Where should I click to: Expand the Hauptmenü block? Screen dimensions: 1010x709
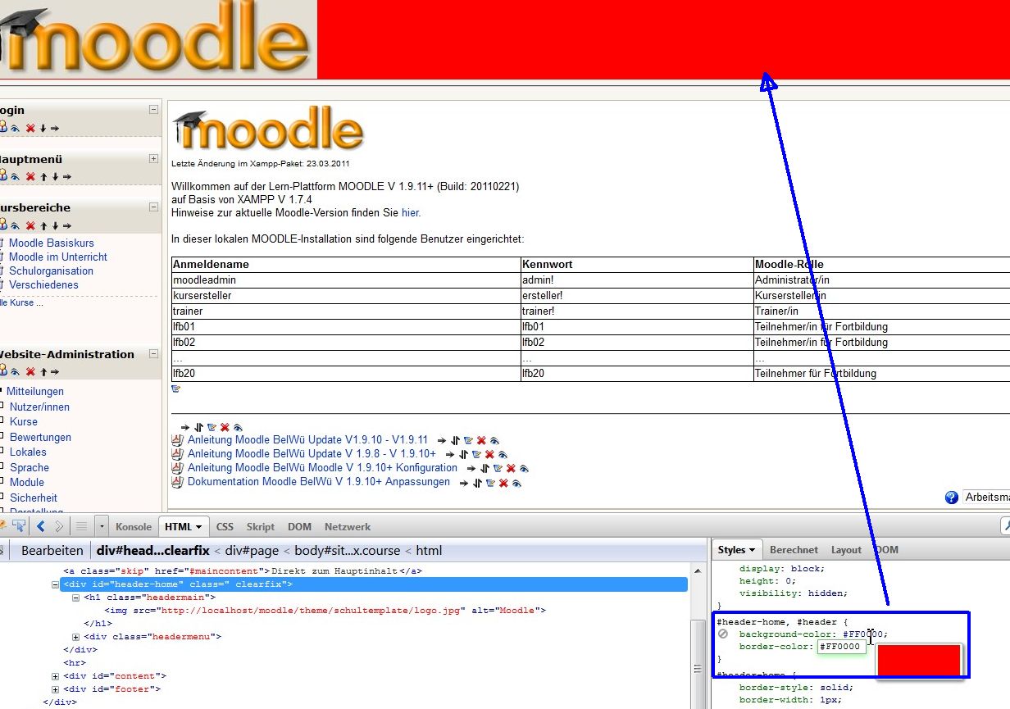pos(153,158)
